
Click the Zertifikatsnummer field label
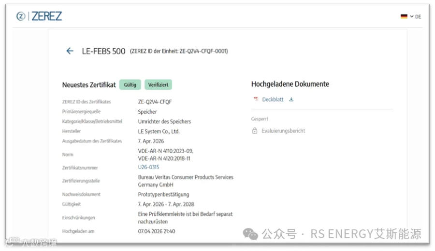80,168
